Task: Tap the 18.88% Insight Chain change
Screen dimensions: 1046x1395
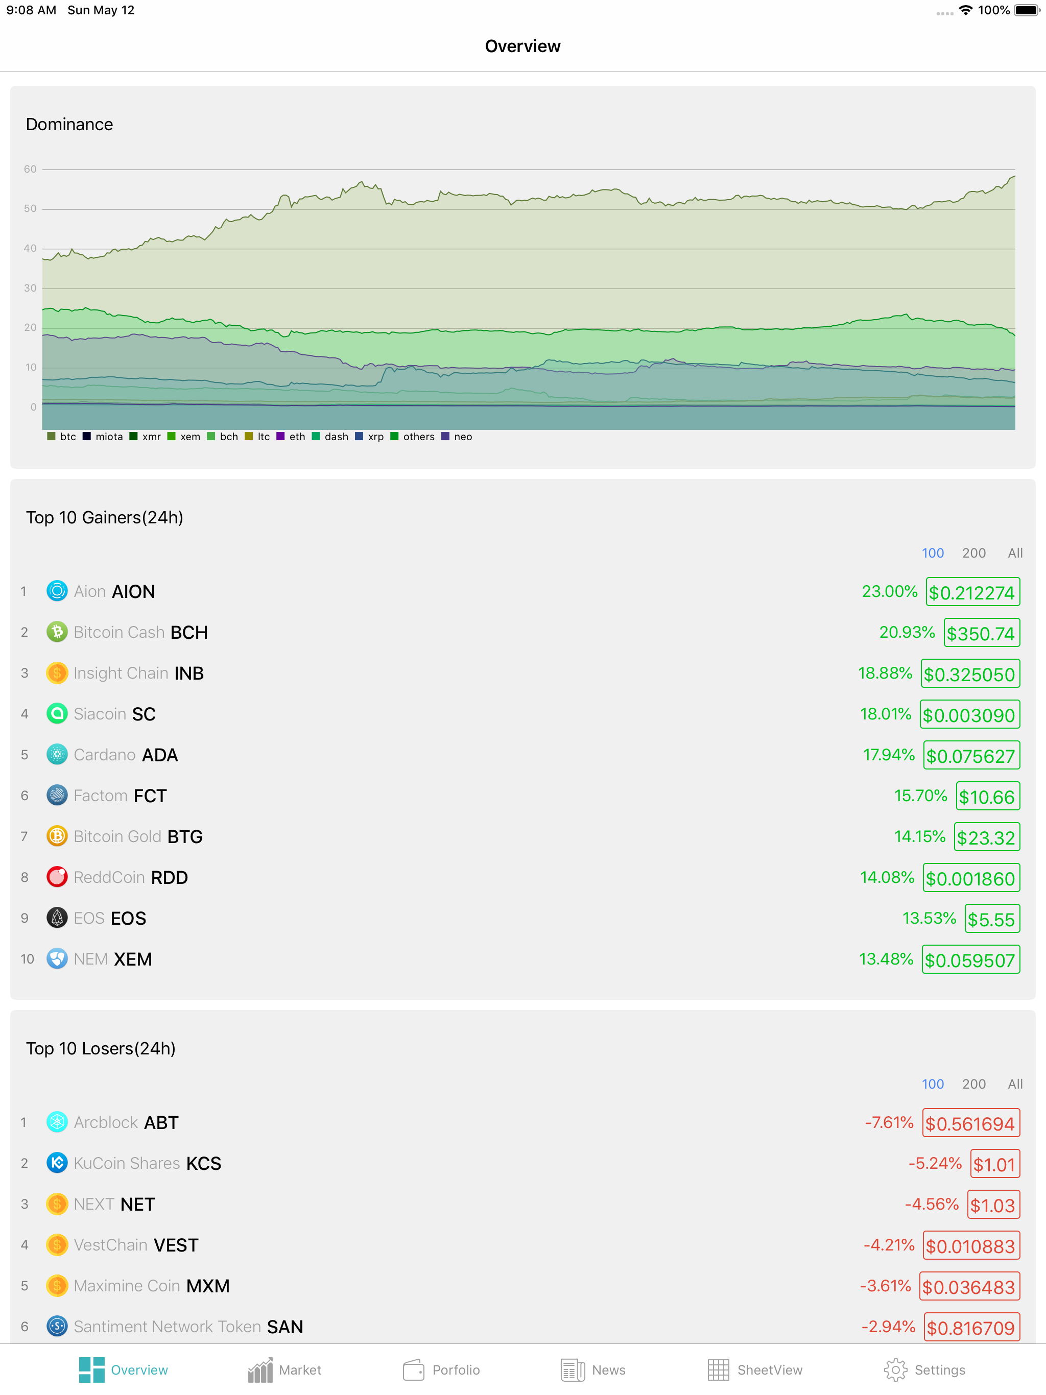Action: pos(885,673)
